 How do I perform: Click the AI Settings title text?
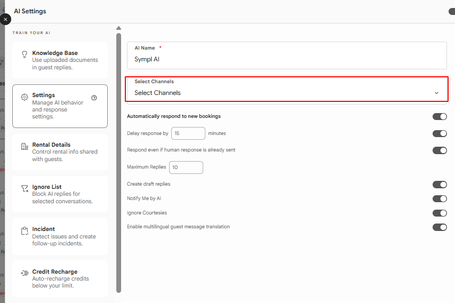point(30,11)
